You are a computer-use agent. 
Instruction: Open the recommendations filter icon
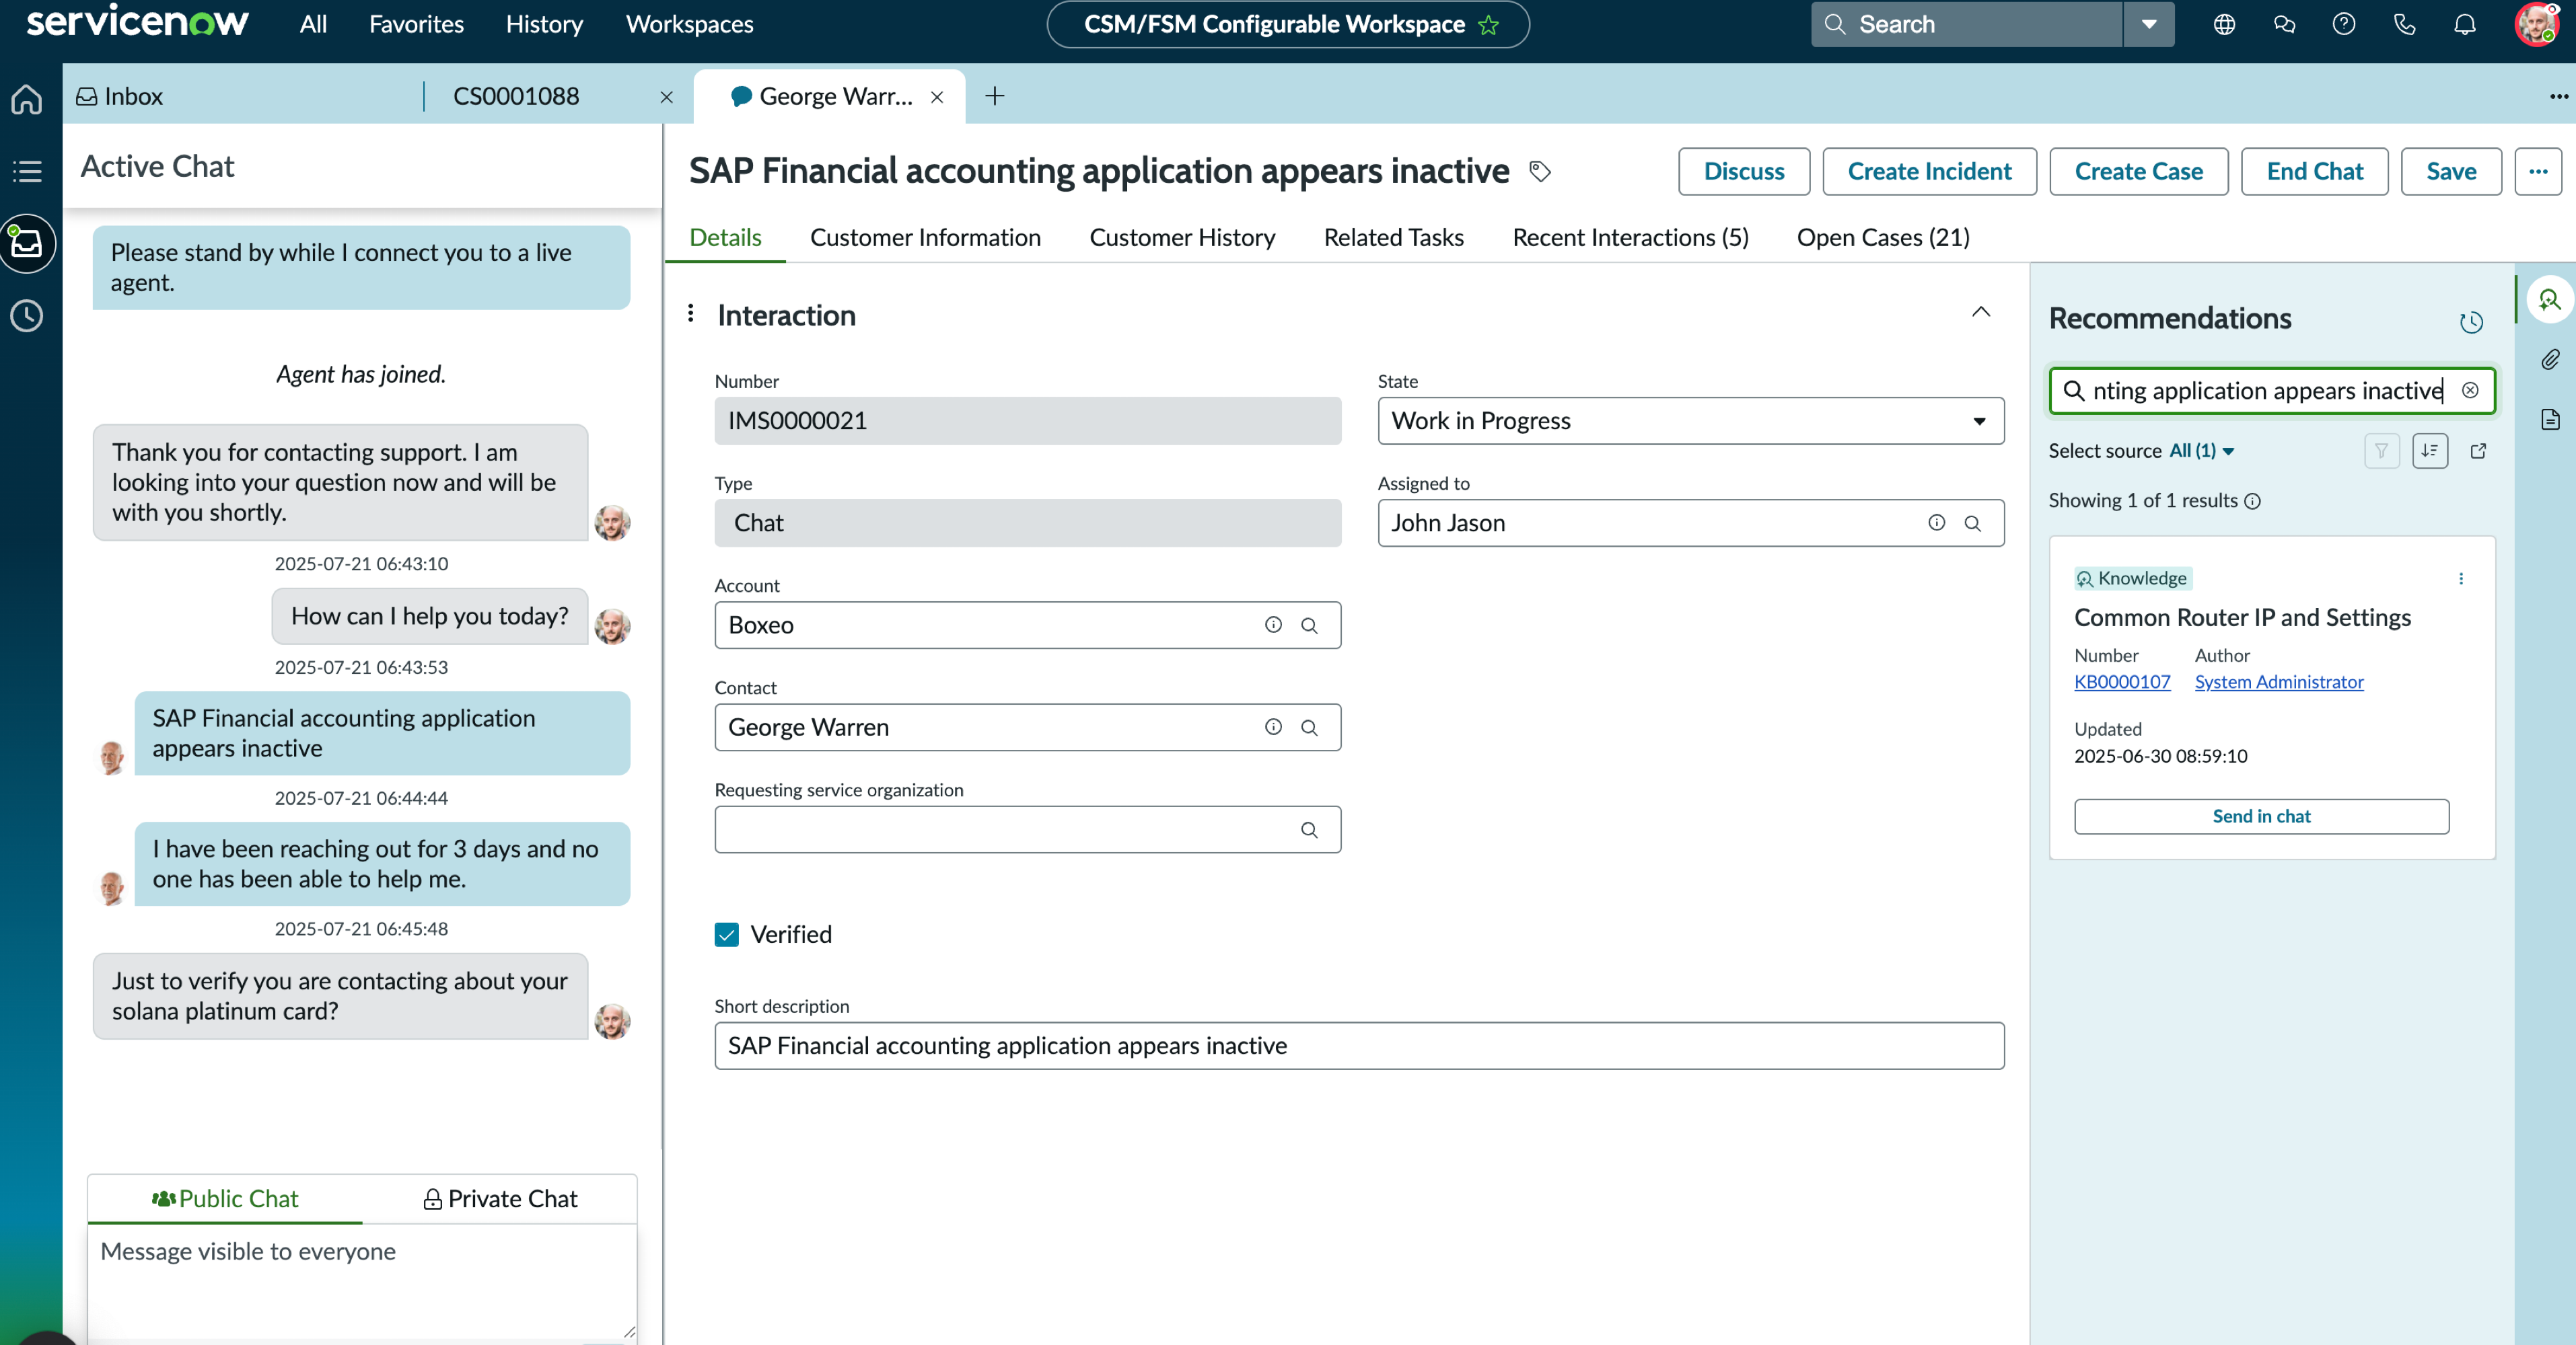click(2382, 451)
